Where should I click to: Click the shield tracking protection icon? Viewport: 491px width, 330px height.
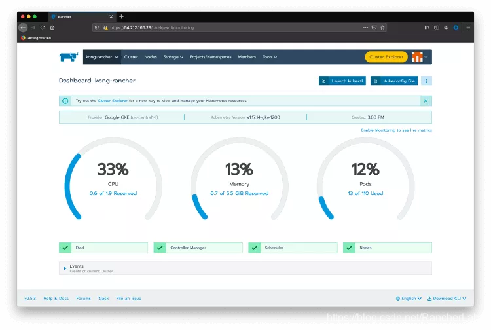click(x=97, y=27)
